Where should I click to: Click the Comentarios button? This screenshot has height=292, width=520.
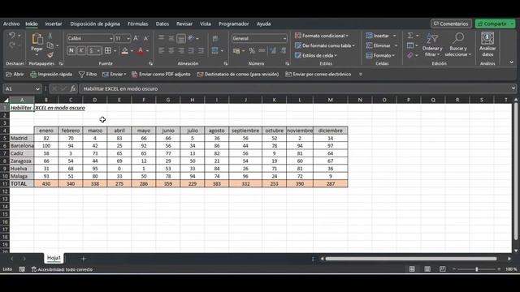click(451, 24)
